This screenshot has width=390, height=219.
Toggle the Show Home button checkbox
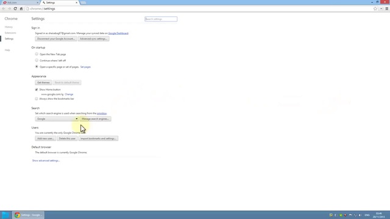37,89
